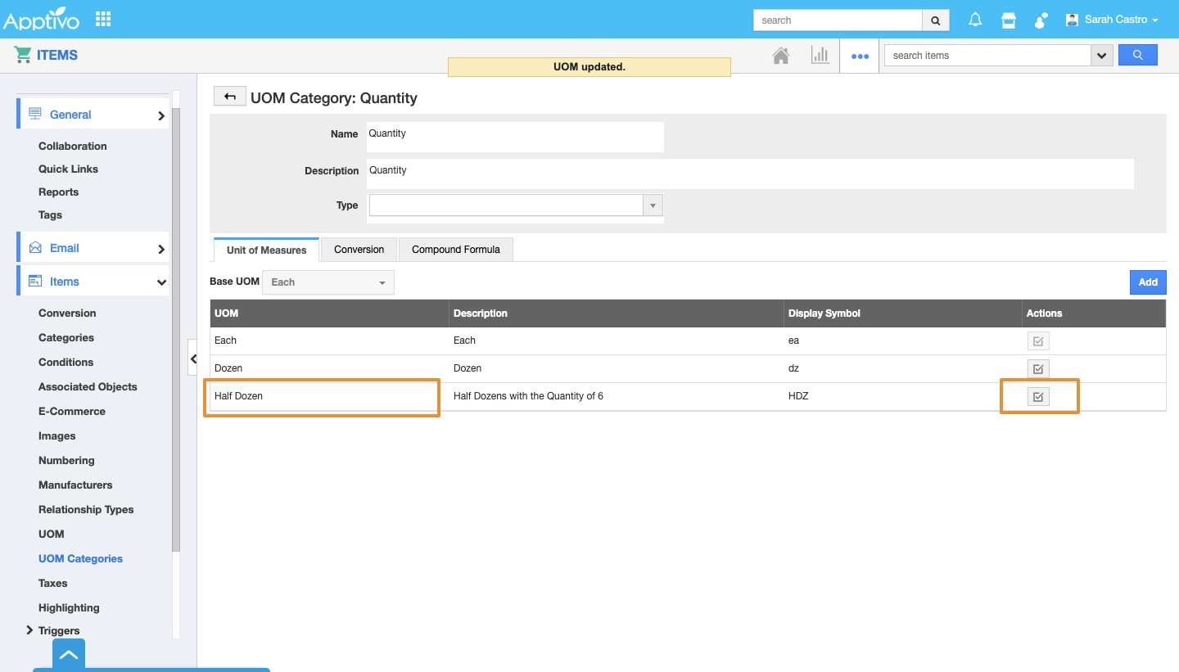
Task: Click the blue search items magnifier button
Action: pos(1137,55)
